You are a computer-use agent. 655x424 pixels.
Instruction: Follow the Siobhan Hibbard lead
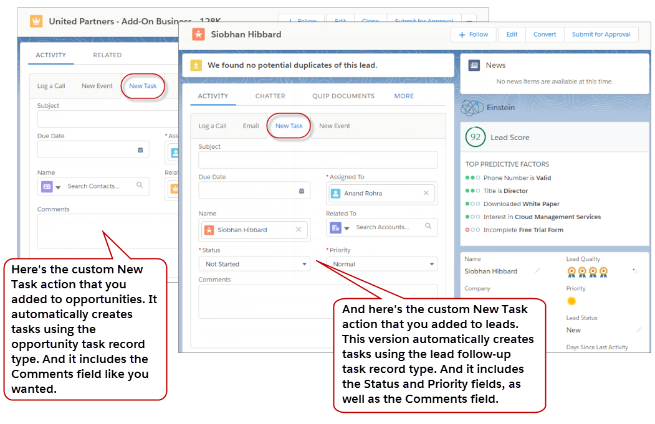[474, 35]
